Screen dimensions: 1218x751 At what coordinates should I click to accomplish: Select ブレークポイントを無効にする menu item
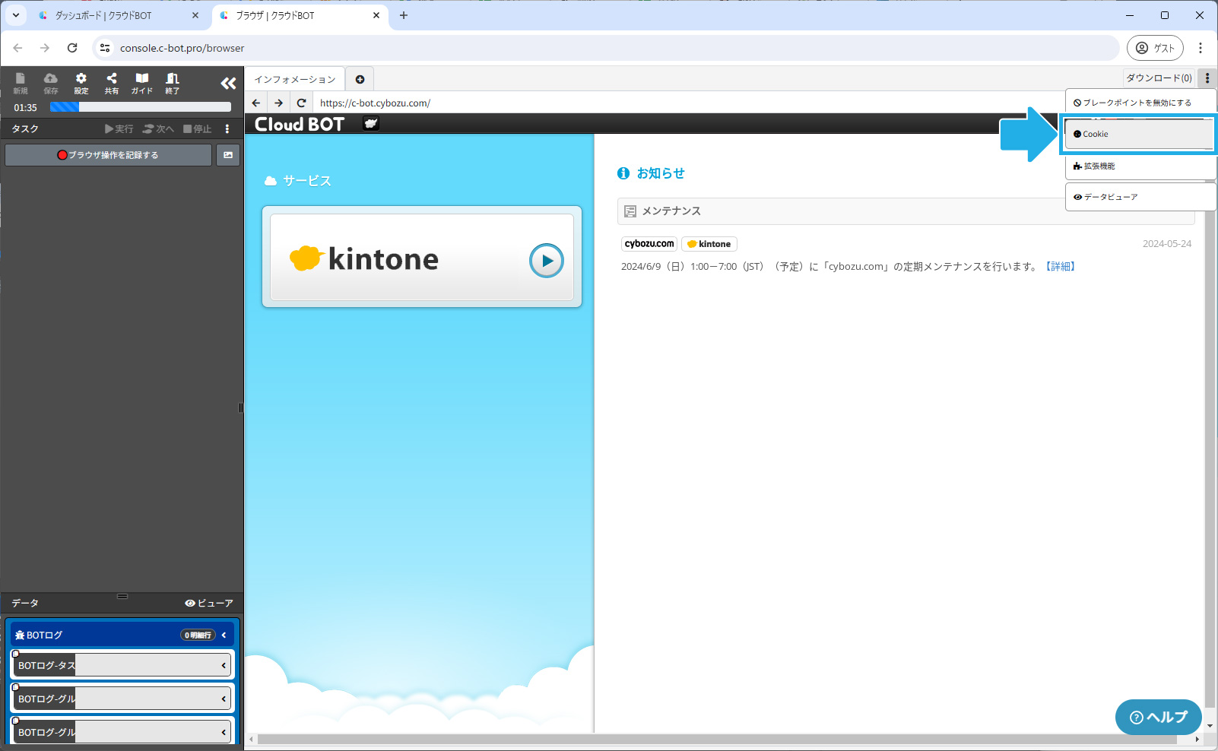coord(1140,103)
